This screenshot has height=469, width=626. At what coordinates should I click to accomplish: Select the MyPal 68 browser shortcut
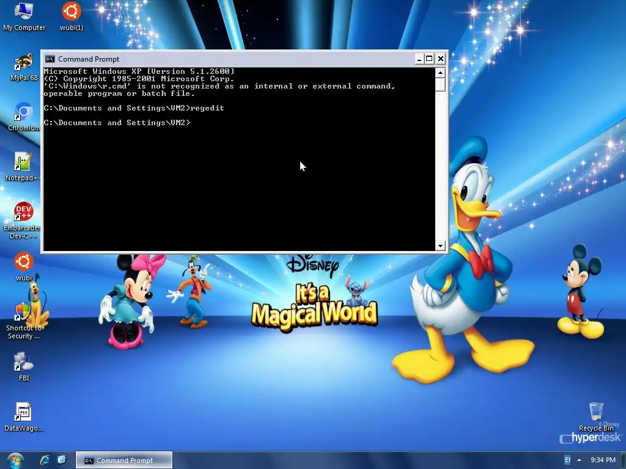pyautogui.click(x=24, y=67)
